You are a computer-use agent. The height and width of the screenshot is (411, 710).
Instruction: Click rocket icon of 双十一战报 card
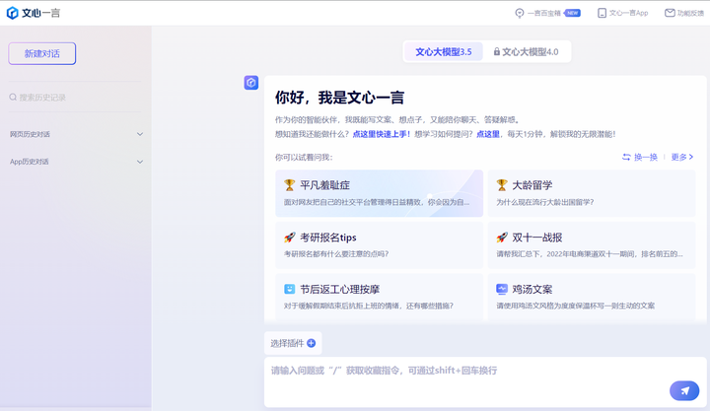[502, 238]
